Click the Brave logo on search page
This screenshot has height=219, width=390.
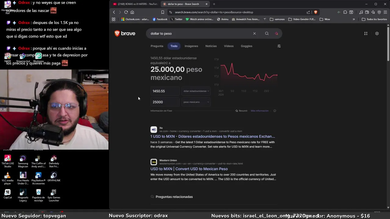point(125,33)
